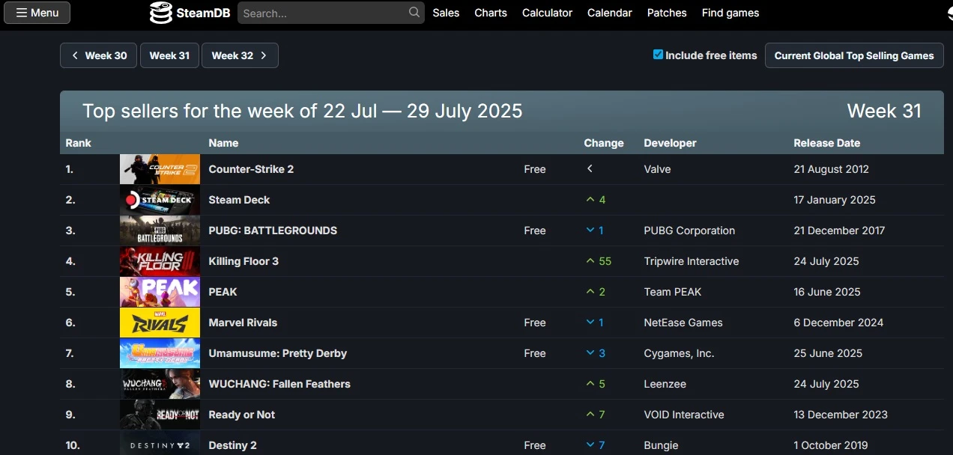
Task: Open Umamusume: Pretty Derby link
Action: pyautogui.click(x=278, y=353)
